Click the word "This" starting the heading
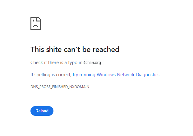Viewport: 193px width, 136px height. (37, 49)
